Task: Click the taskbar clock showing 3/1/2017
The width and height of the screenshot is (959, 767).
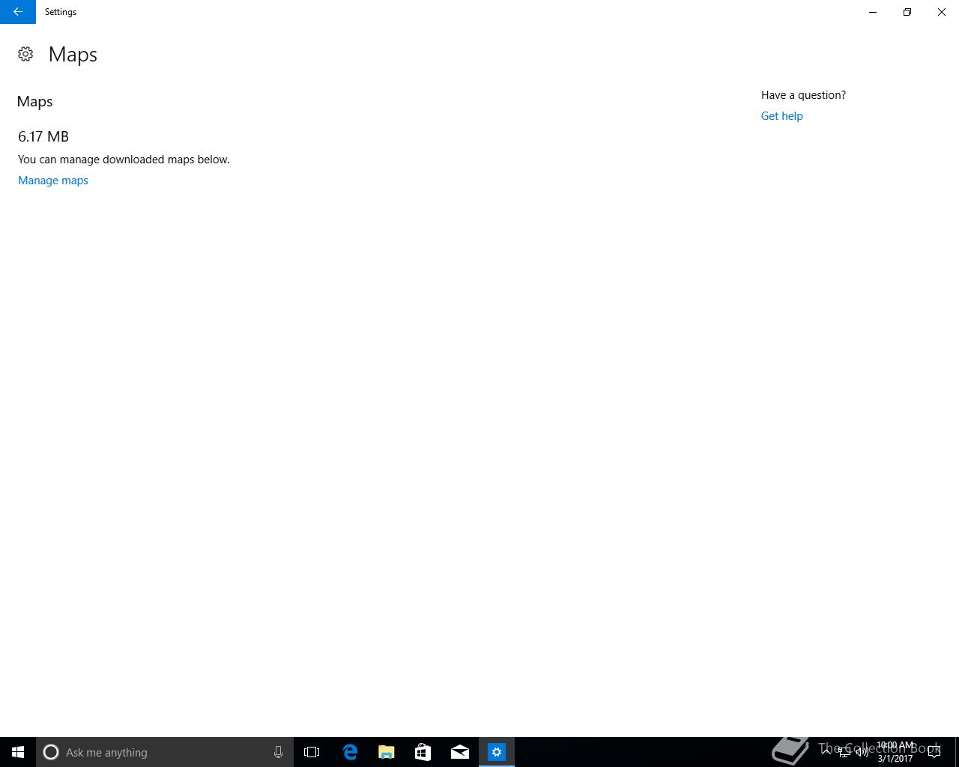Action: click(895, 752)
